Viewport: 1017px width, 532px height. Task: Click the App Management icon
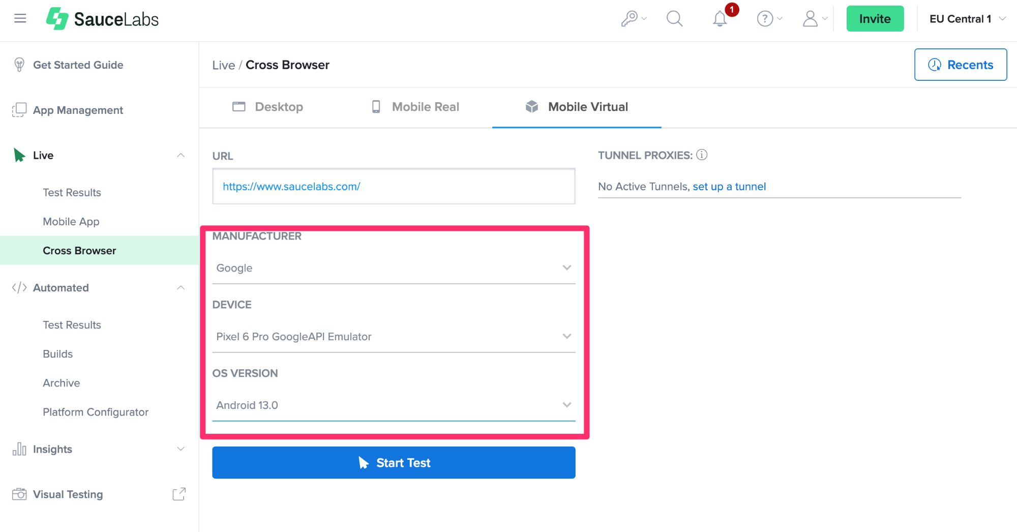coord(19,110)
